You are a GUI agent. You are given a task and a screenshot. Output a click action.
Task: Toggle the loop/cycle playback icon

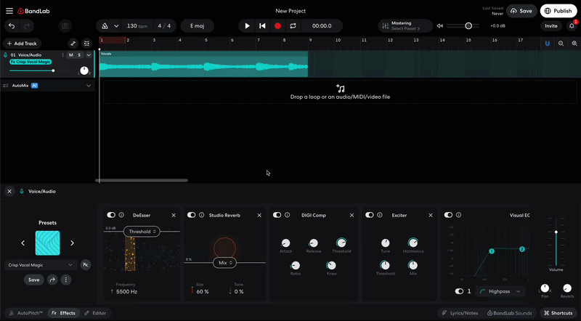point(293,25)
